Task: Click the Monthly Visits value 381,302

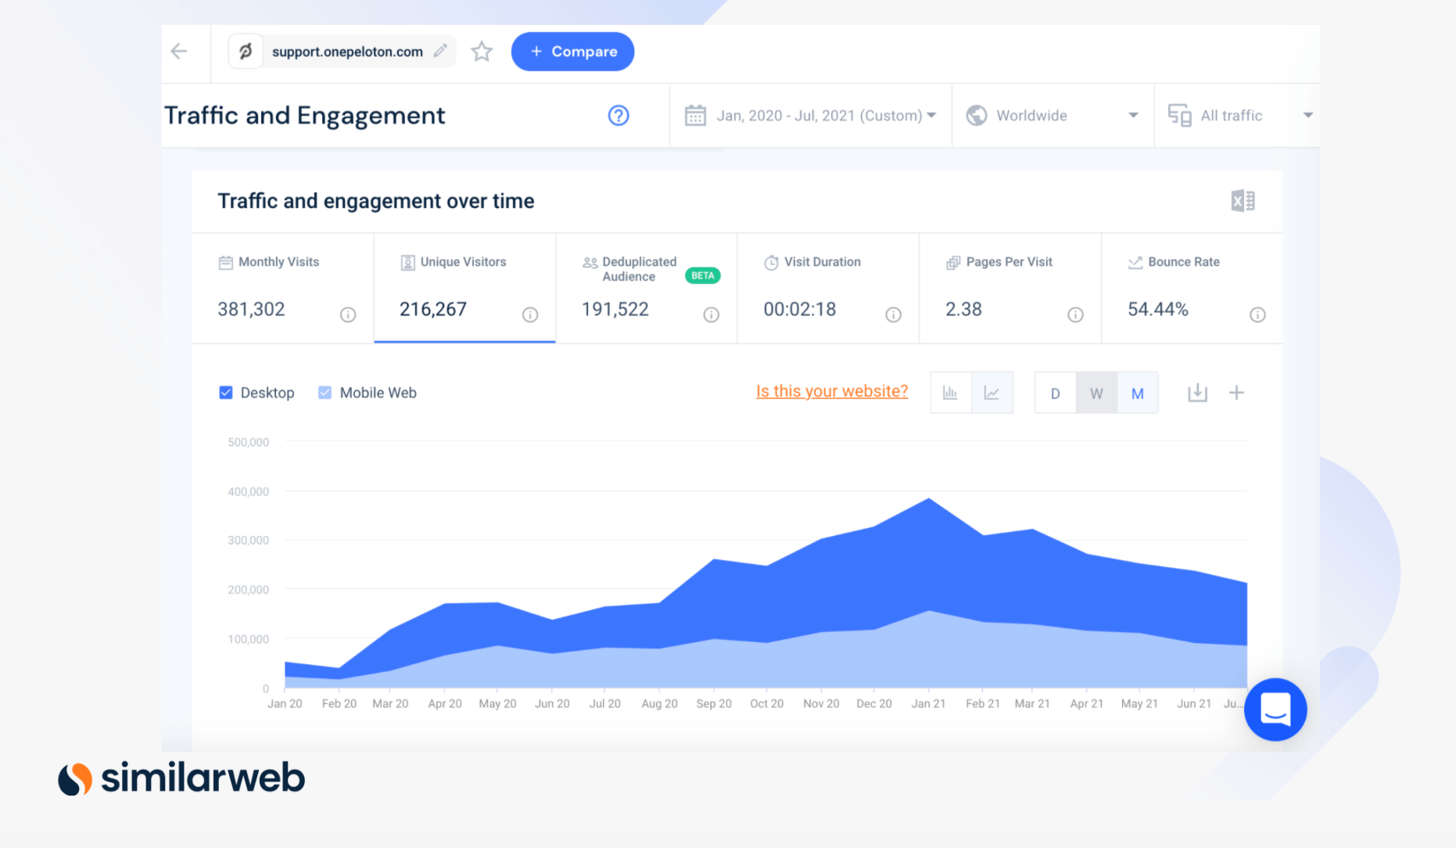Action: (251, 309)
